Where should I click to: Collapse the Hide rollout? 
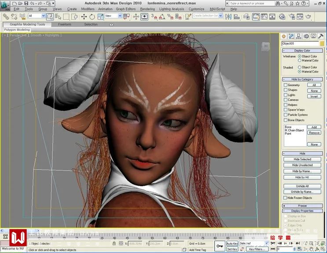302,153
